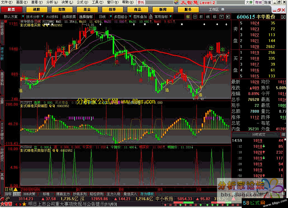Viewport: 288px width, 208px height.
Task: Open the 文件(F) menu
Action: pos(7,2)
